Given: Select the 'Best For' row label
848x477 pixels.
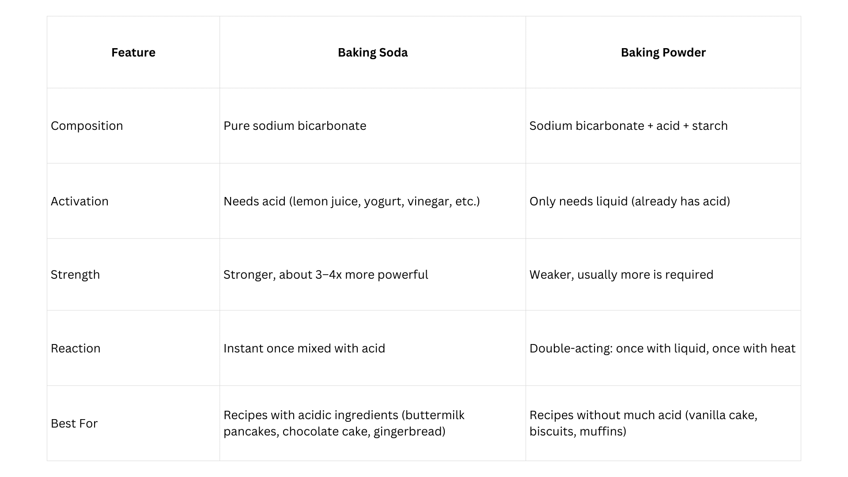Looking at the screenshot, I should click(x=74, y=424).
